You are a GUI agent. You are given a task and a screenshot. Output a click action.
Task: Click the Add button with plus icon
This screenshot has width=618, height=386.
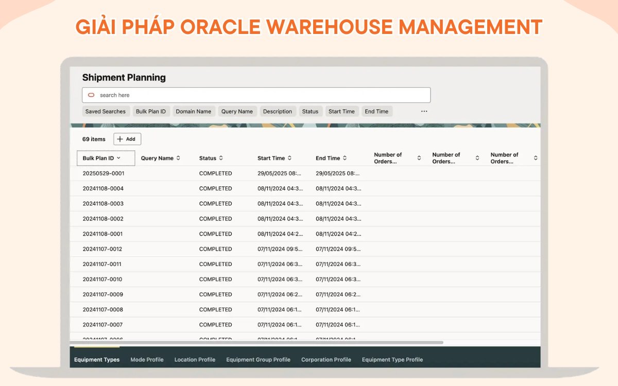[127, 139]
